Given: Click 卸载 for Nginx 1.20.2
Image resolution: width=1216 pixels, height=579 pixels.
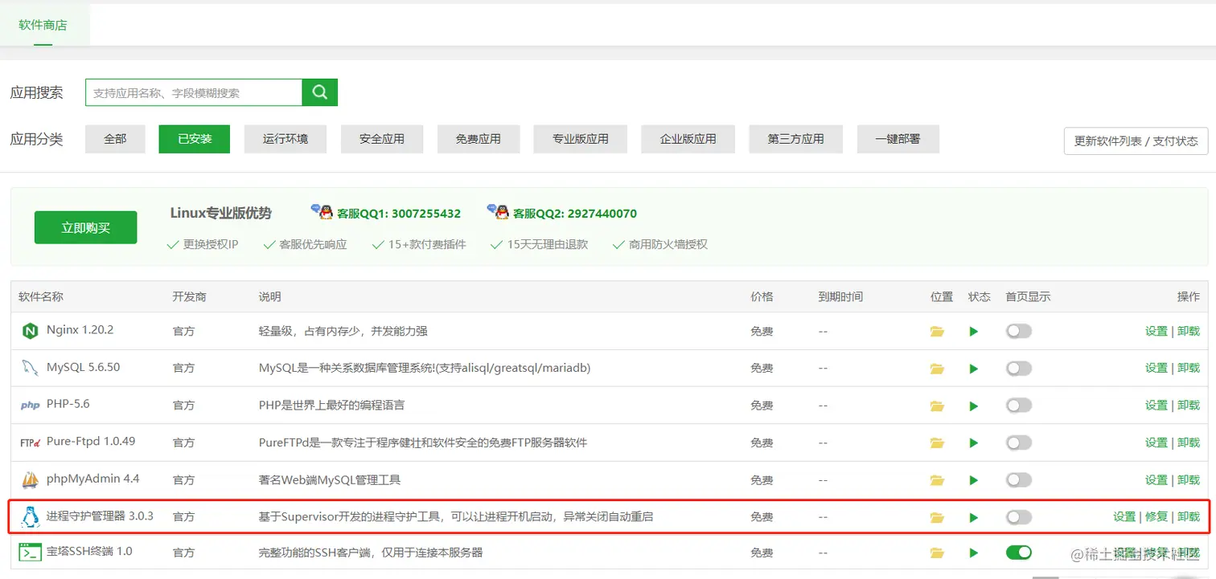Looking at the screenshot, I should pyautogui.click(x=1189, y=331).
